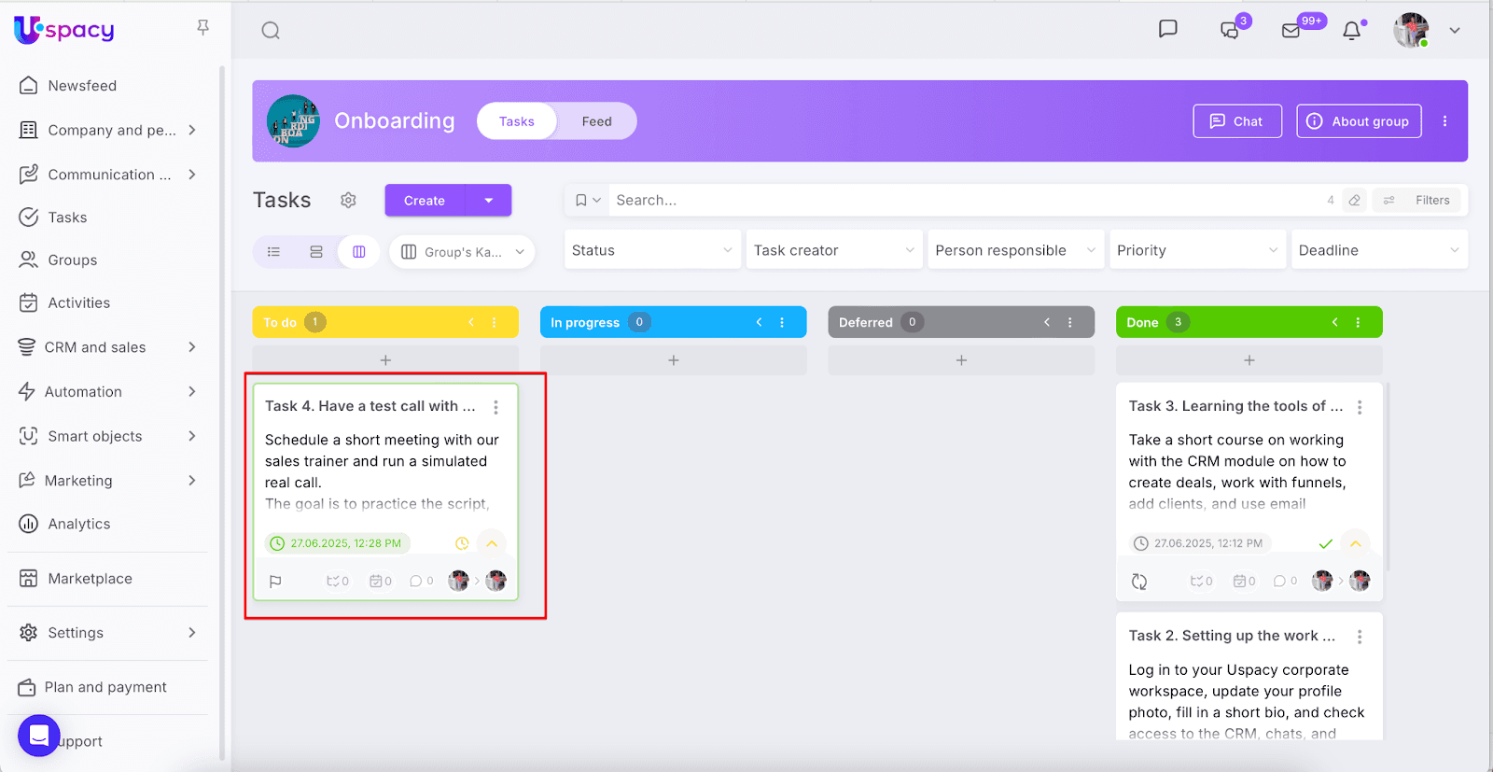Open the Priority filter dropdown
This screenshot has height=772, width=1493.
1197,250
